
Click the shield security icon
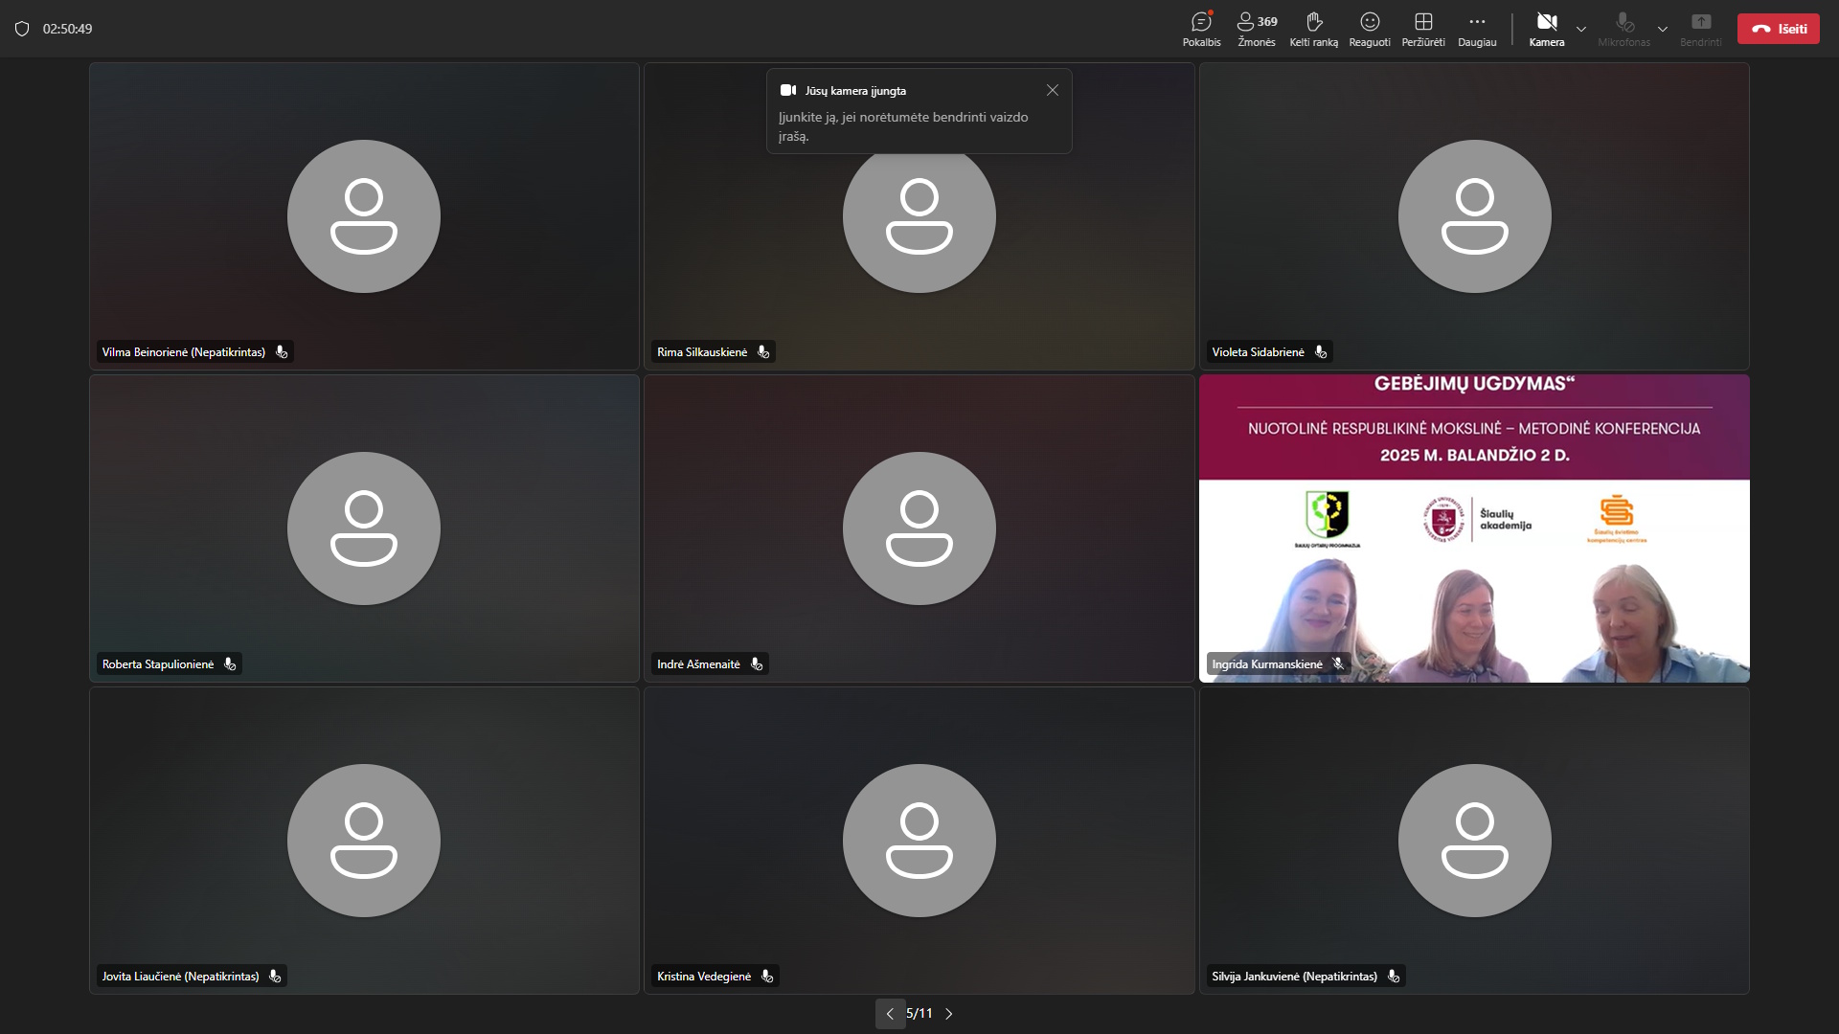[x=22, y=29]
